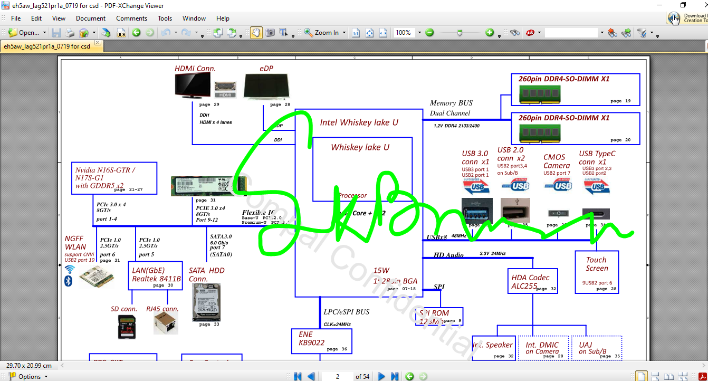The image size is (708, 381).
Task: Select the Snapshot camera tool
Action: pos(270,33)
